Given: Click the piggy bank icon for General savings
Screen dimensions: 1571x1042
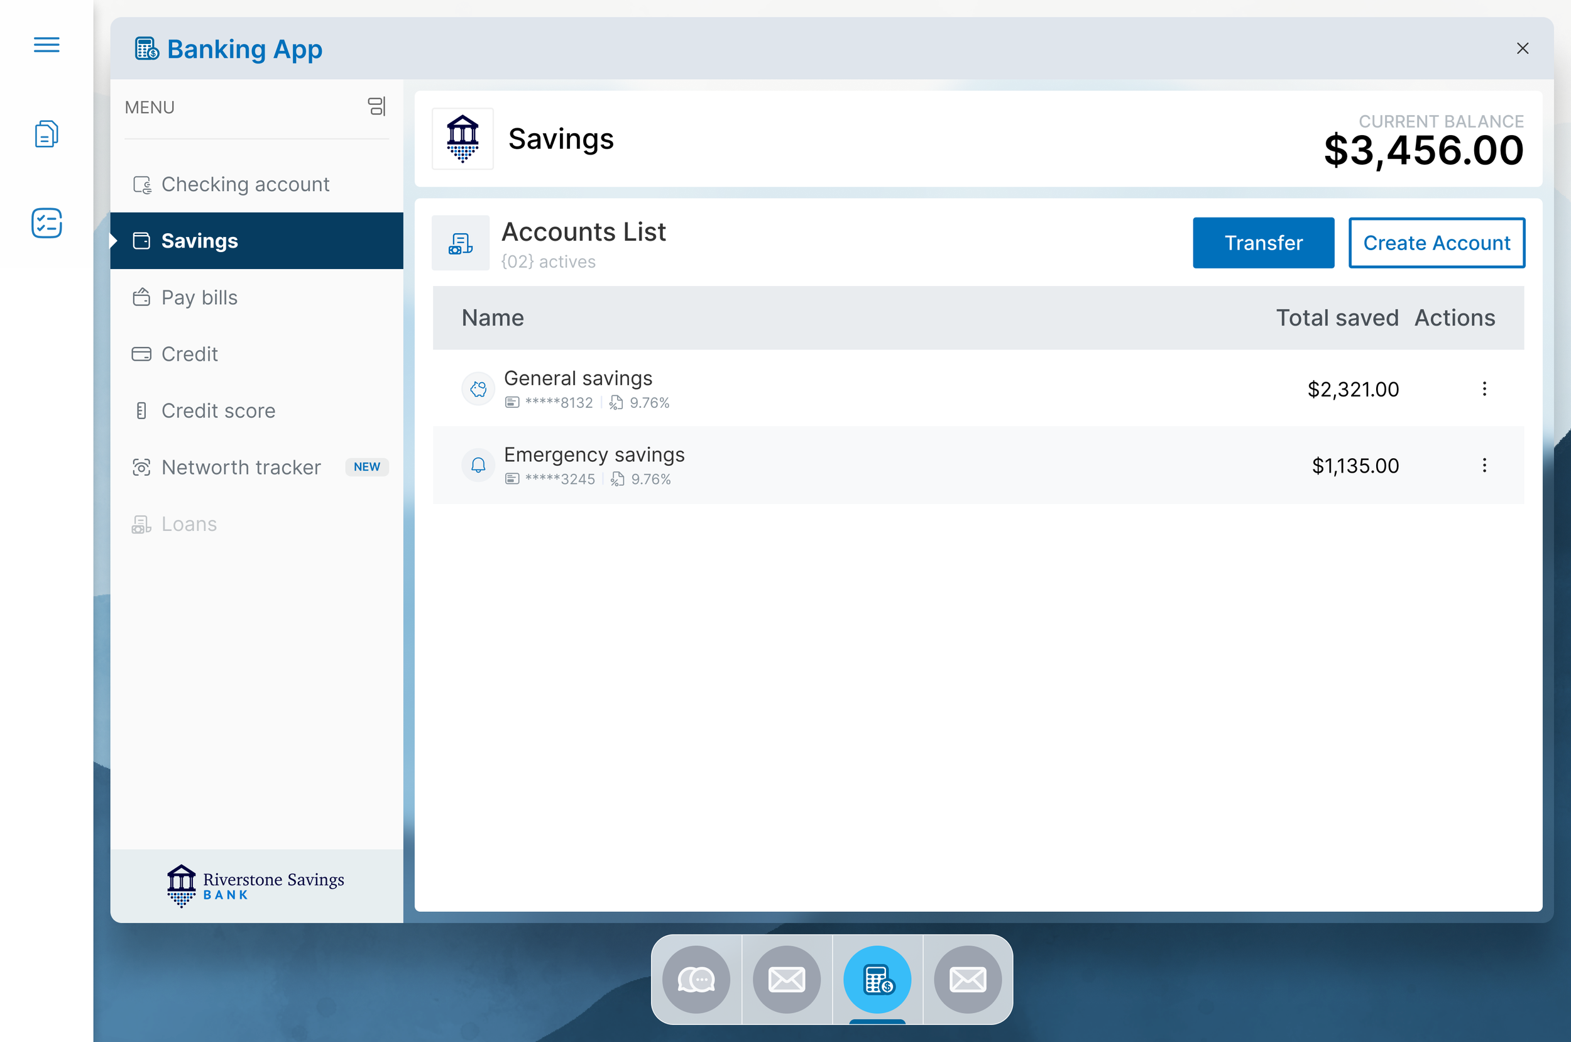Looking at the screenshot, I should (x=478, y=389).
